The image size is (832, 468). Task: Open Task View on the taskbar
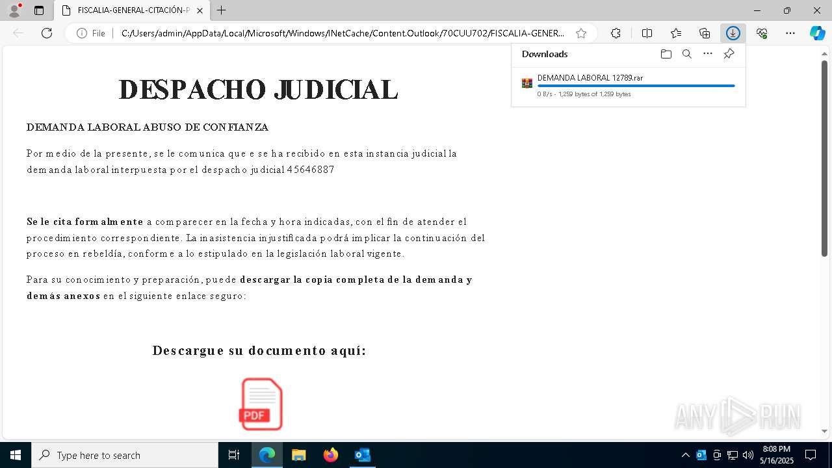click(x=234, y=455)
